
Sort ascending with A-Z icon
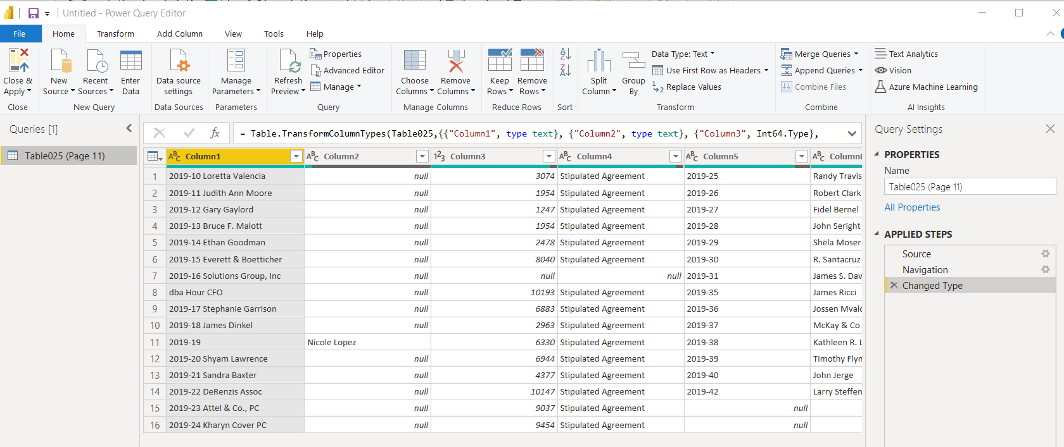pos(566,54)
